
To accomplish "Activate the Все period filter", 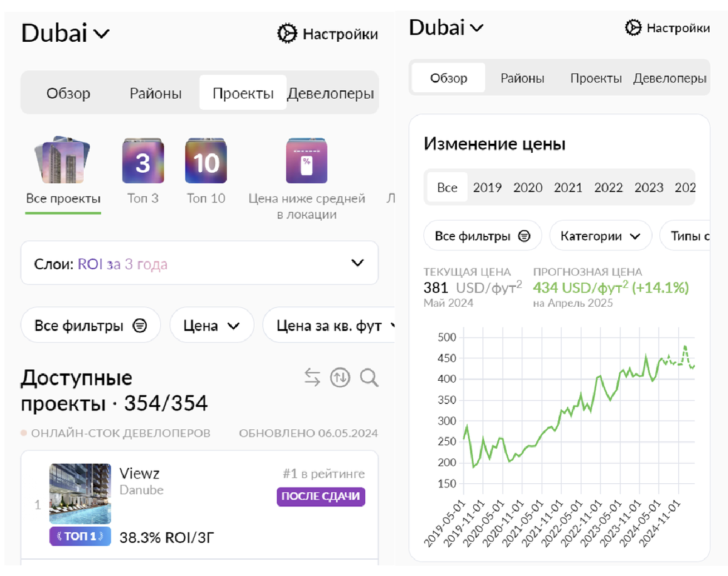I will point(447,187).
